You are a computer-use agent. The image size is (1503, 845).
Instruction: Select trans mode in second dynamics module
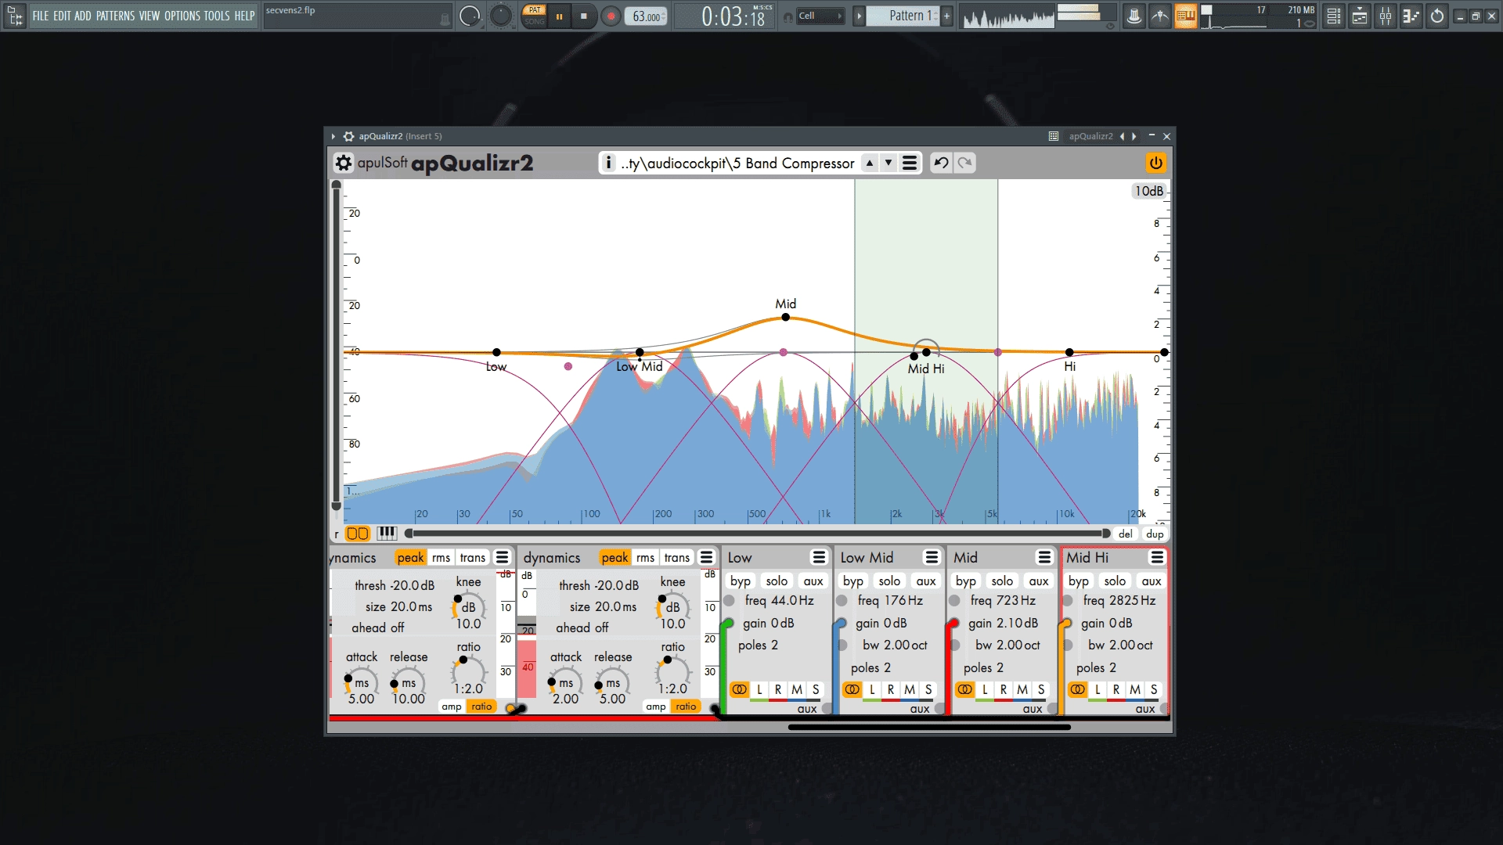click(677, 557)
